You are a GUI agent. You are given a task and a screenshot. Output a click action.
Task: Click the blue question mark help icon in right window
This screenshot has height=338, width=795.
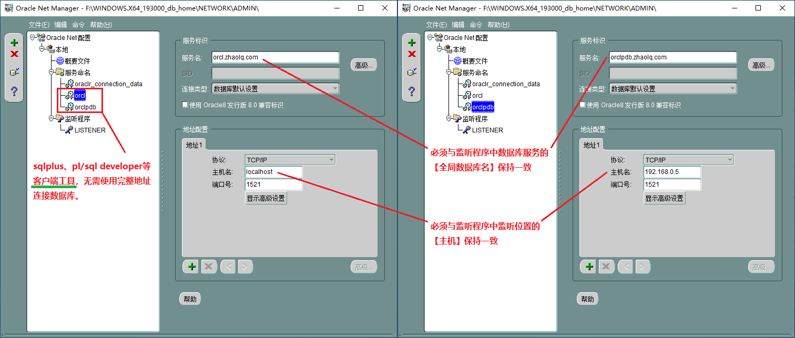point(412,92)
